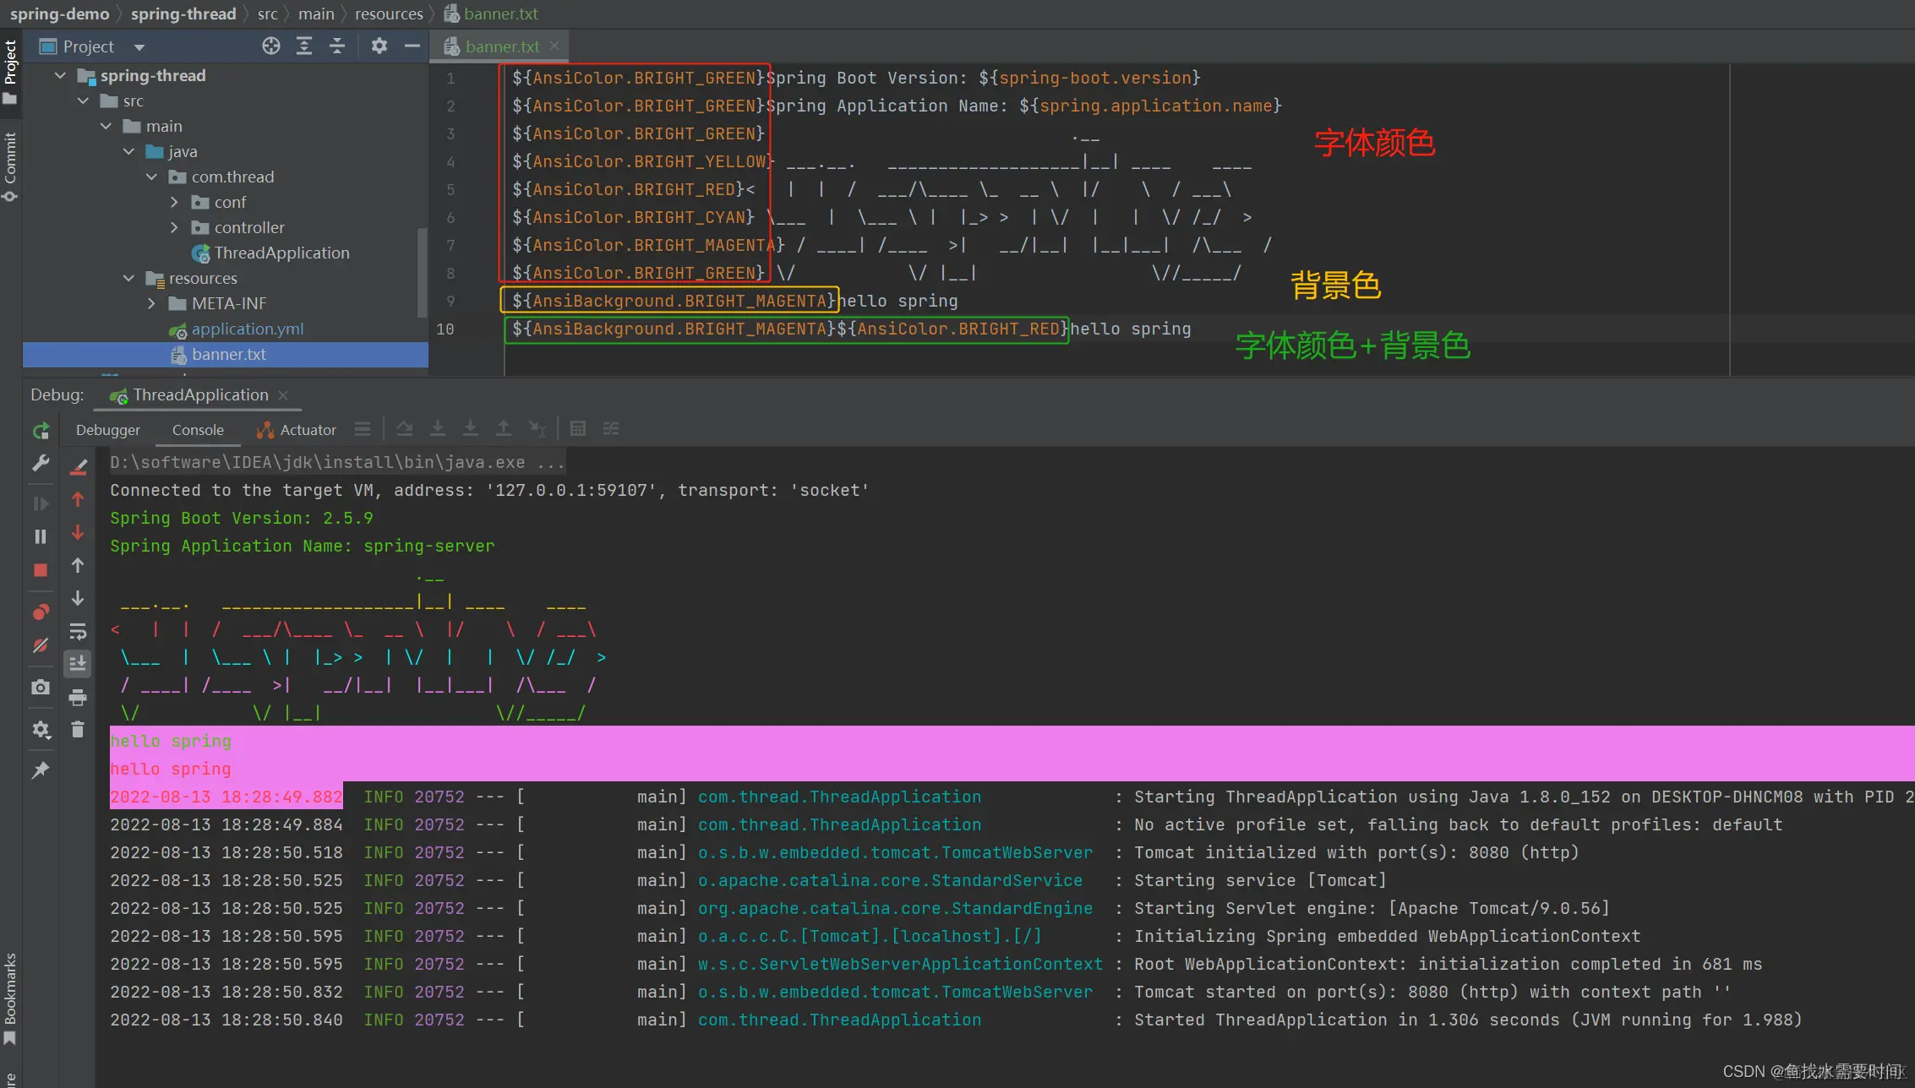Close the banner.txt editor tab
1915x1088 pixels.
(554, 46)
